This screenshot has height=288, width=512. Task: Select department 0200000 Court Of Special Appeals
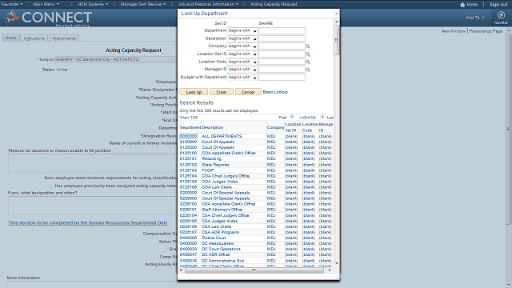click(189, 193)
